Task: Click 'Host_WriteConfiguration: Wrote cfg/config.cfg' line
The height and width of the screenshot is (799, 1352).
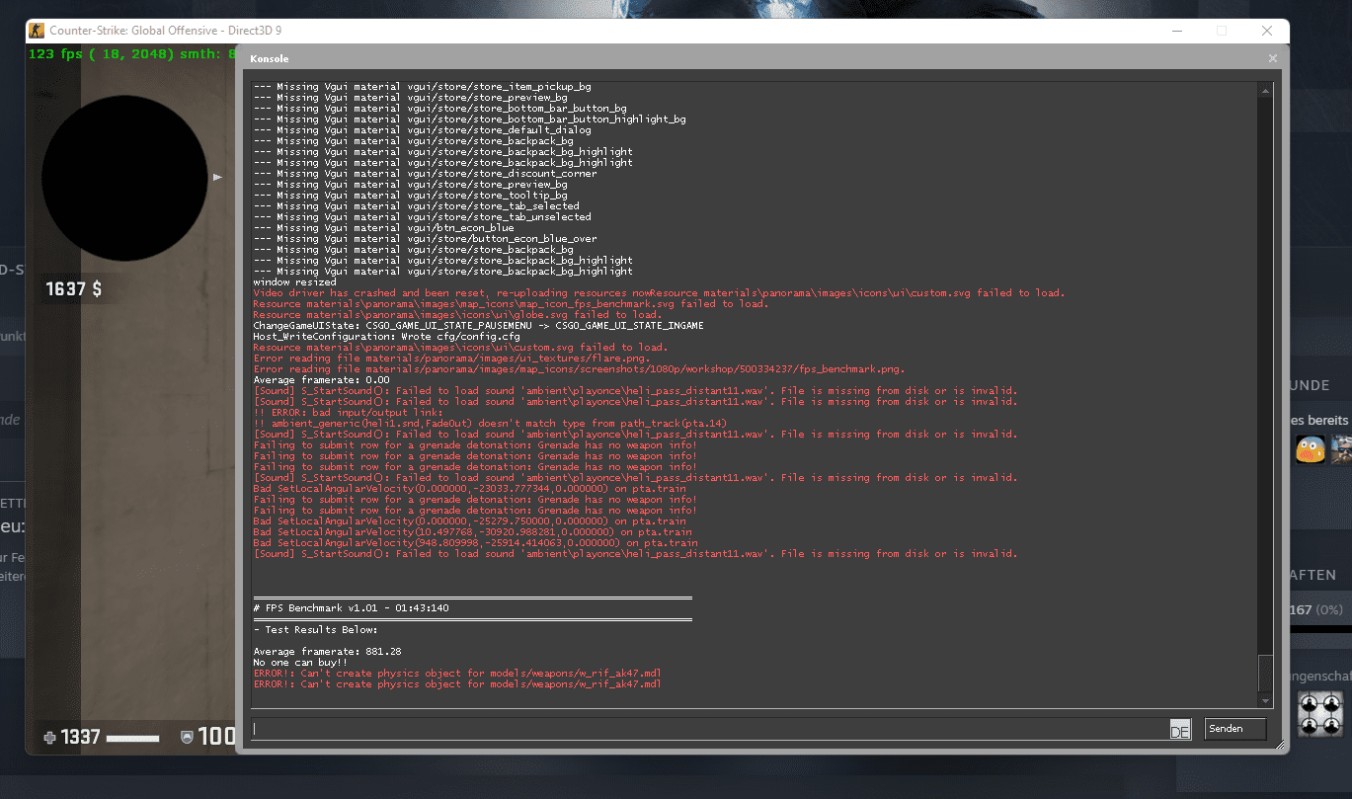Action: 386,336
